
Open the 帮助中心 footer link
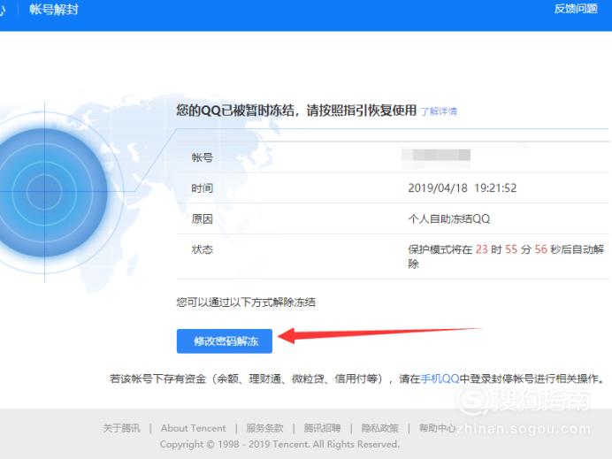(x=437, y=428)
